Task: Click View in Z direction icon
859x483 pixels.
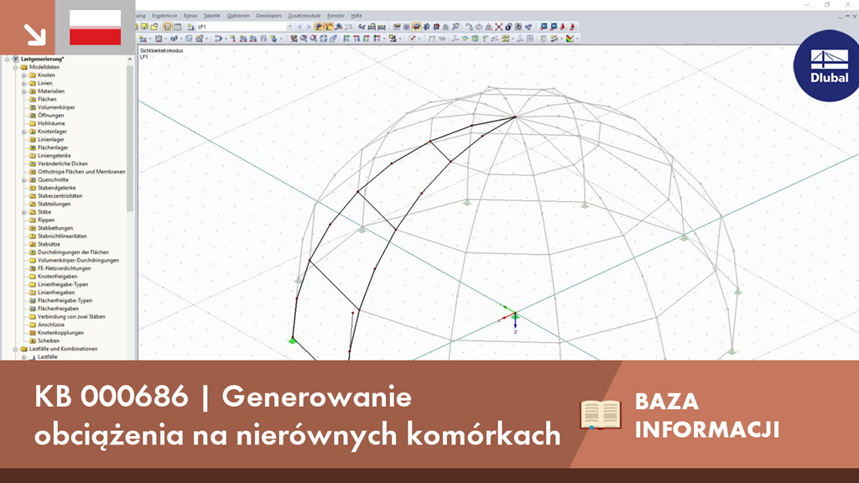Action: click(367, 39)
